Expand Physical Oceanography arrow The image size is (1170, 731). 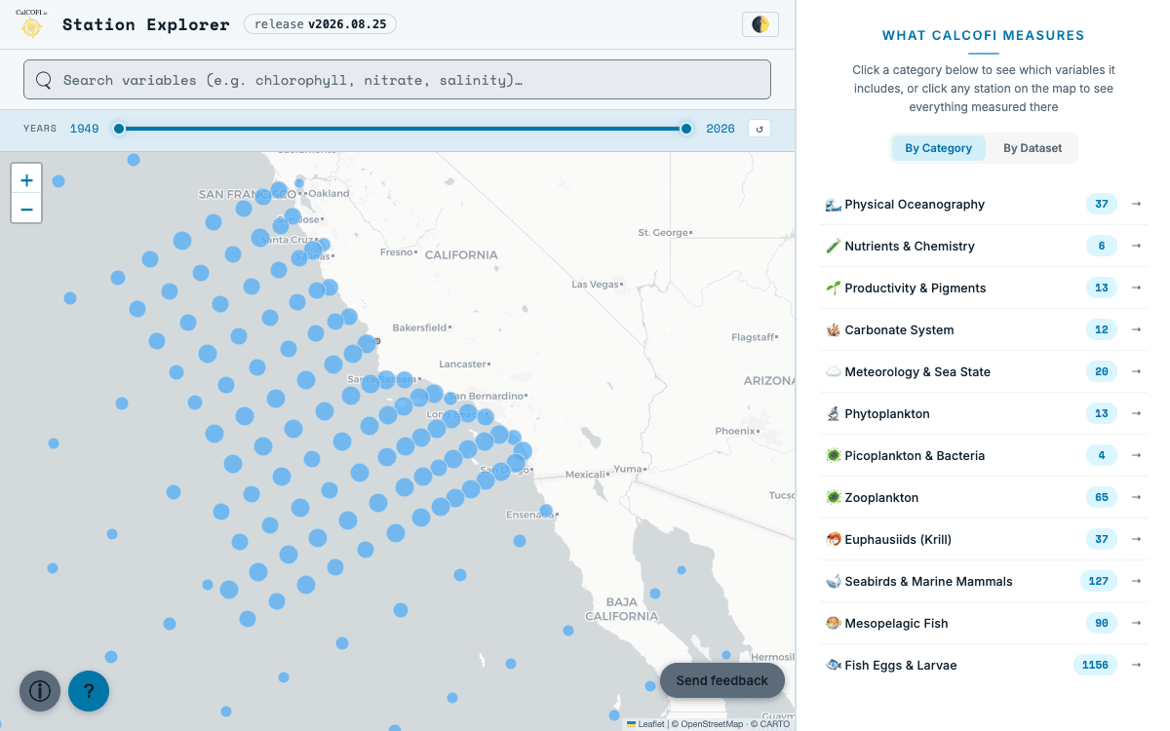[1136, 204]
